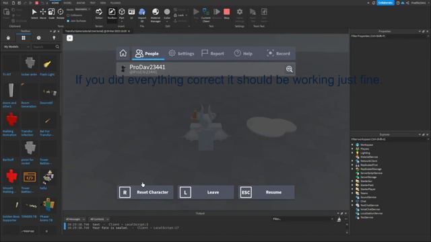Expand the Players node in Explorer
Screen dimensions: 431x242
tap(352, 149)
